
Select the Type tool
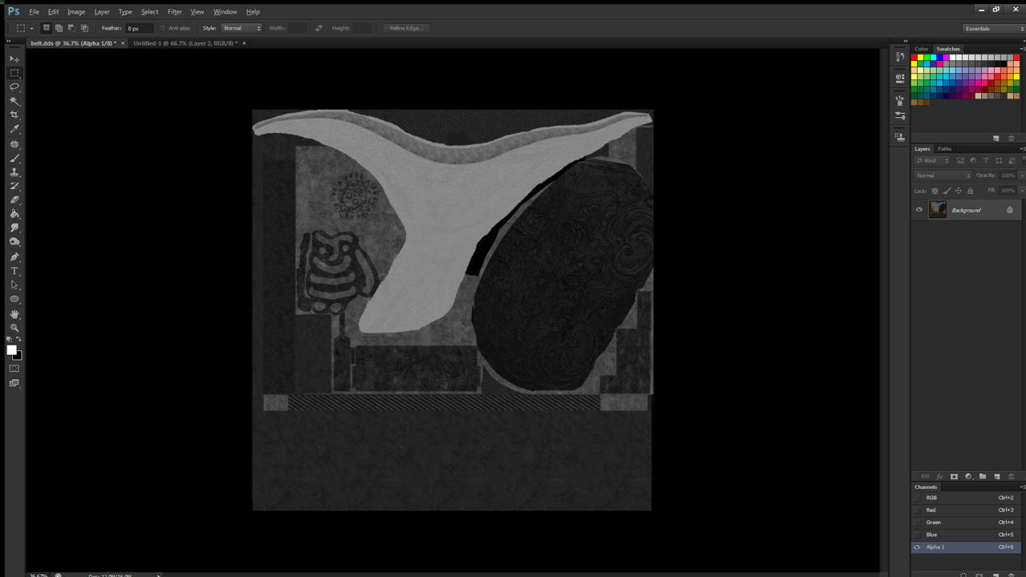pos(14,271)
